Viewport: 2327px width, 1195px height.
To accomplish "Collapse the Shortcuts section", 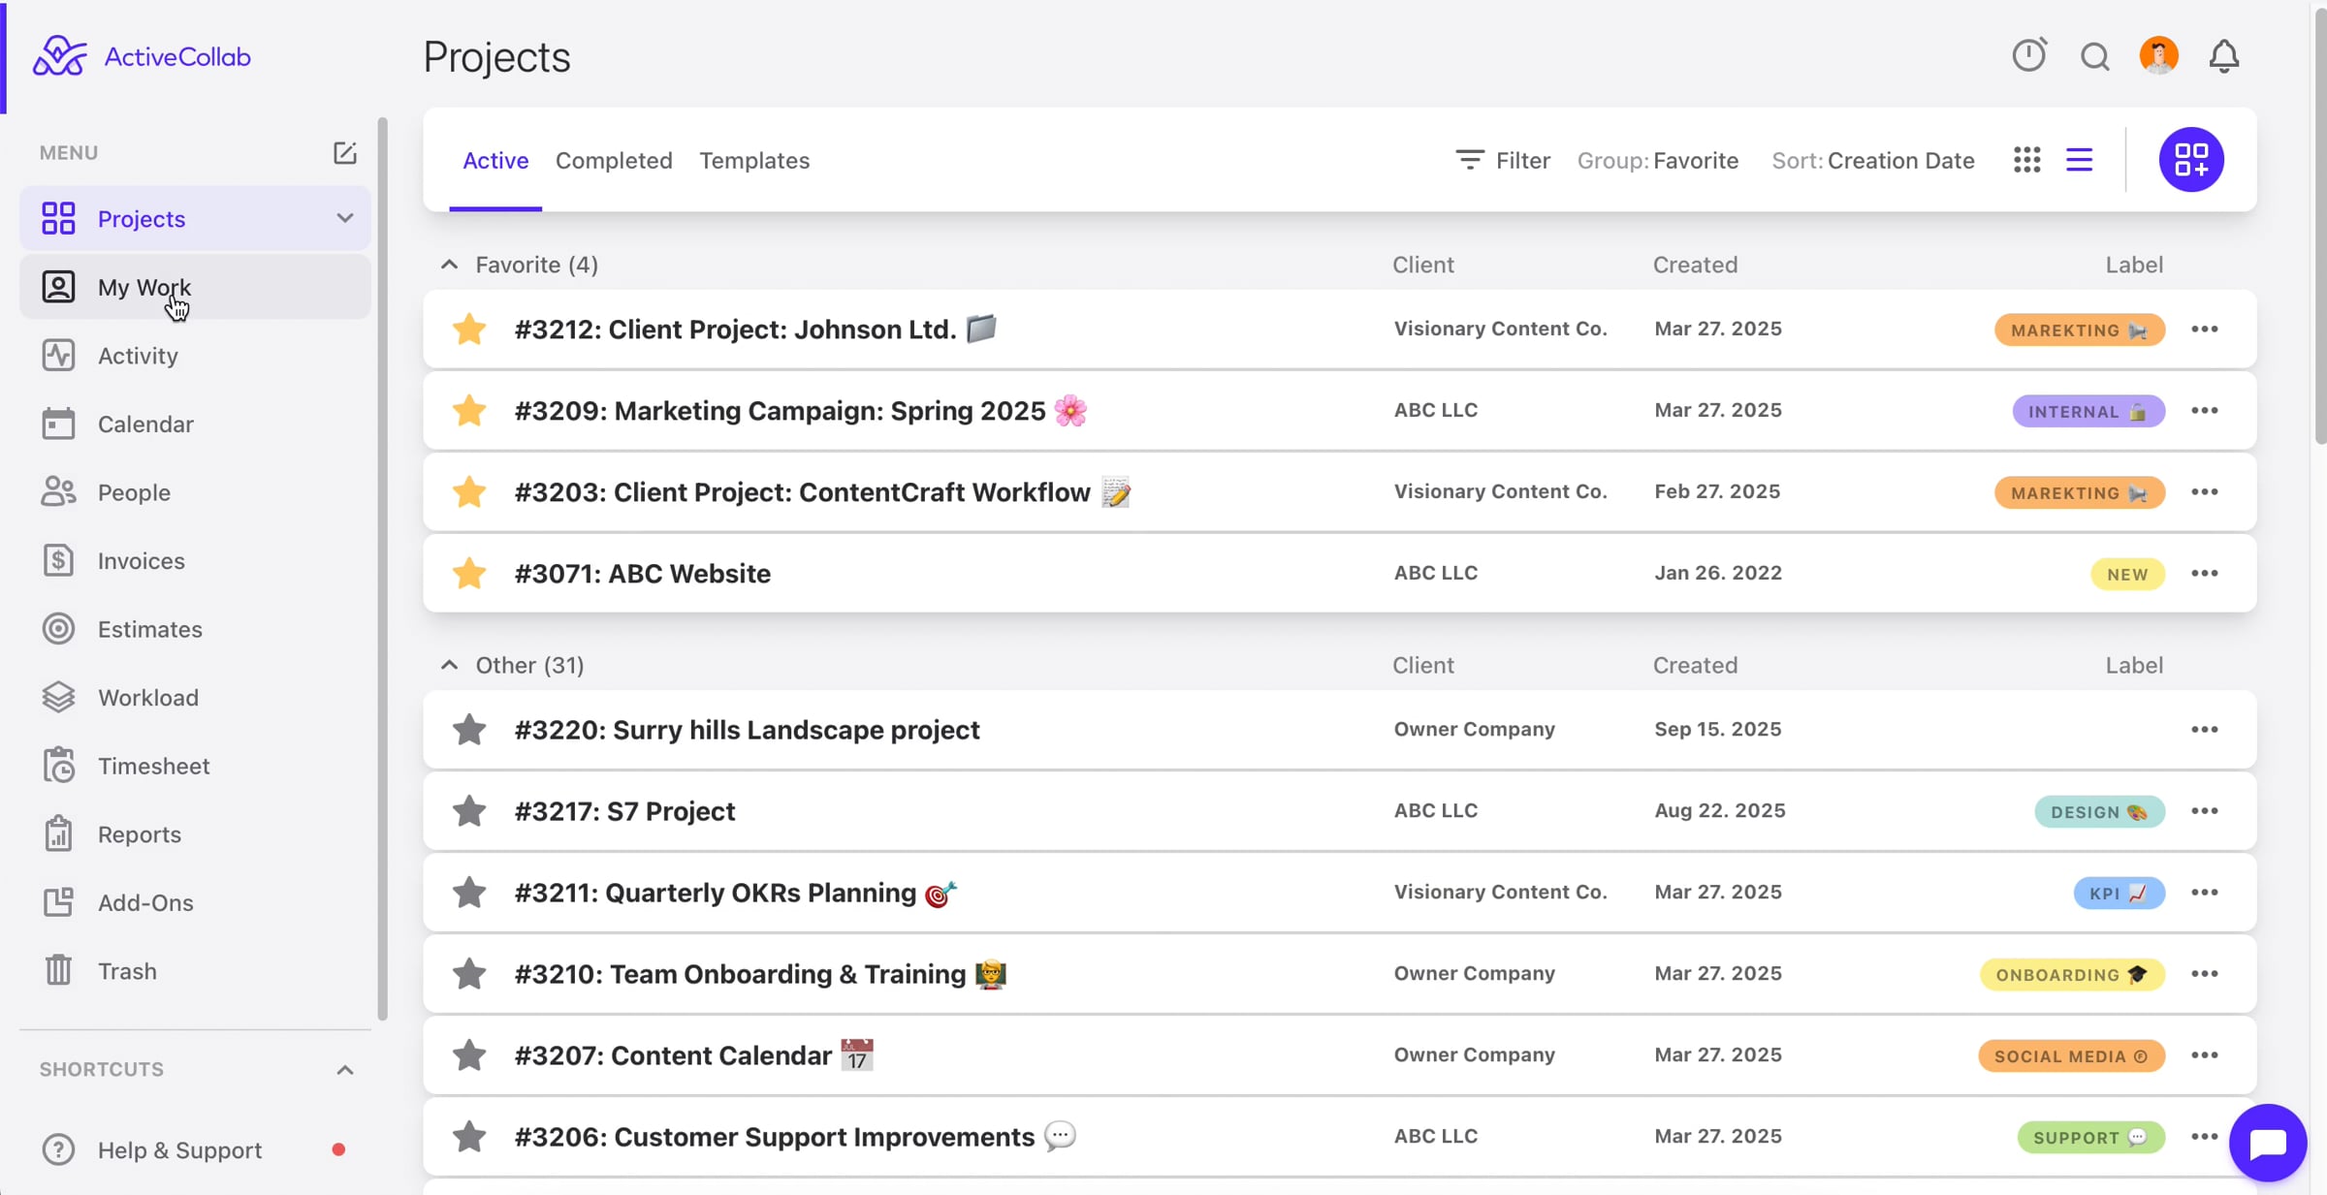I will coord(344,1070).
